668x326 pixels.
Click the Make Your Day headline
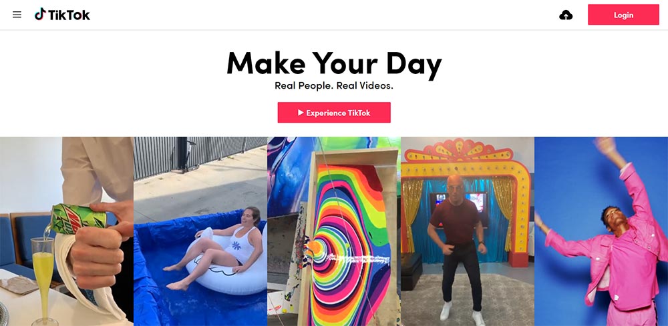coord(334,64)
